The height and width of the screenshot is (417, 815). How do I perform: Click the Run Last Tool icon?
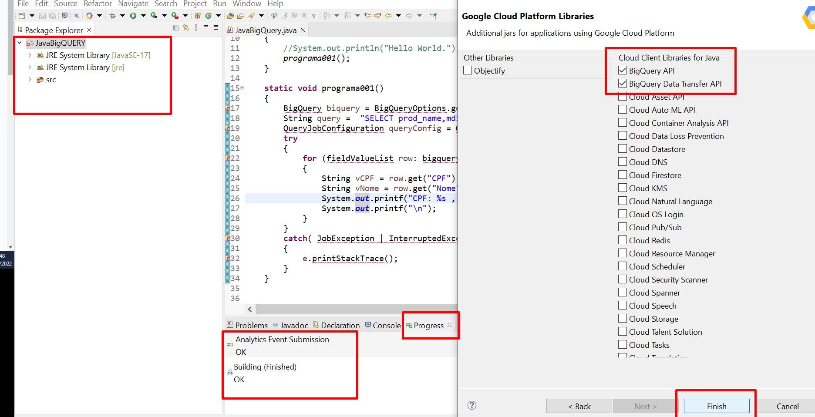[x=175, y=16]
